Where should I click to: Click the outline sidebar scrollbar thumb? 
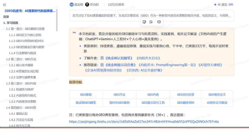click(x=57, y=20)
